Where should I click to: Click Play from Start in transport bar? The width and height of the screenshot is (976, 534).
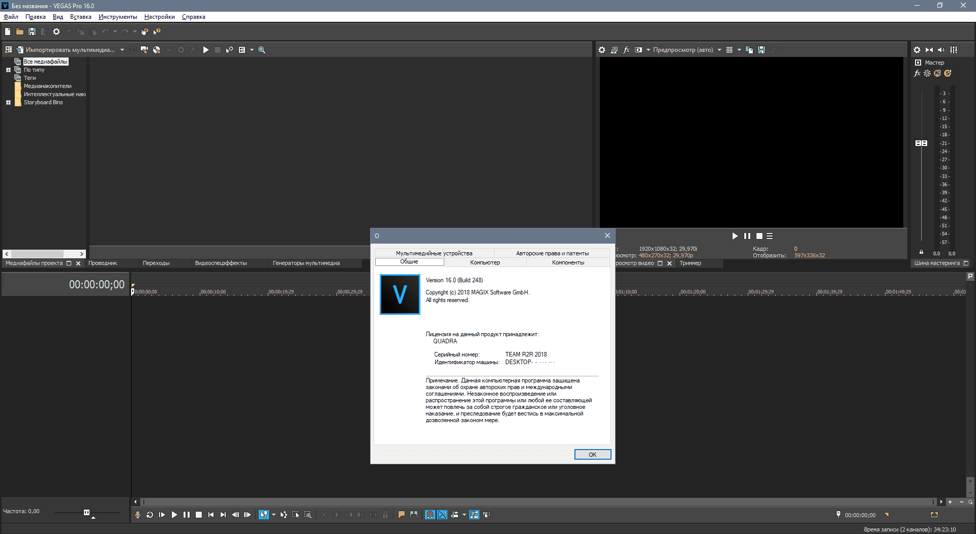point(162,515)
